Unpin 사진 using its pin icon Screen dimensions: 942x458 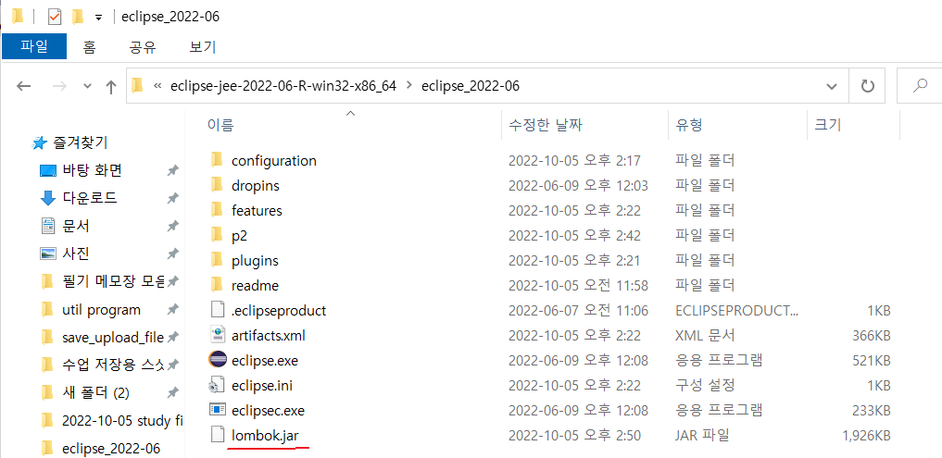click(x=172, y=254)
